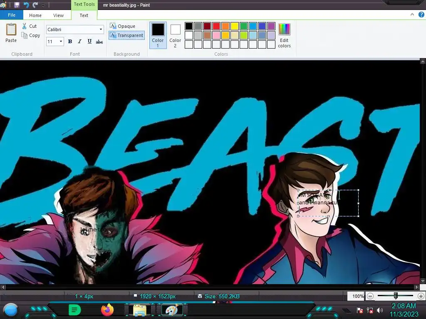Screen dimensions: 426x319
Task: Click the zoom out minus button
Action: point(370,296)
